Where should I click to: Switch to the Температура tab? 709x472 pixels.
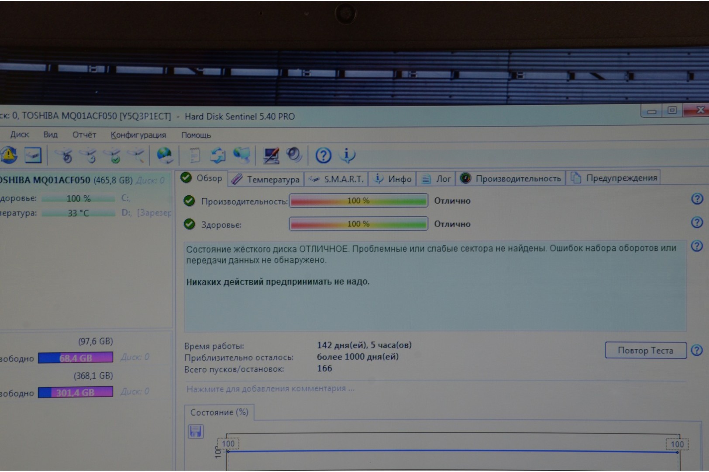pyautogui.click(x=266, y=179)
